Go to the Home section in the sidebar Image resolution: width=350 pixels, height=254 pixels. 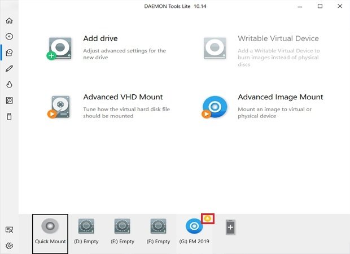(x=9, y=20)
